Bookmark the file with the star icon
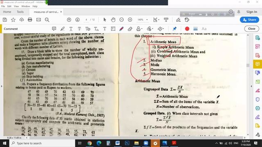Viewport: 262px width, 147px height. (x=13, y=20)
